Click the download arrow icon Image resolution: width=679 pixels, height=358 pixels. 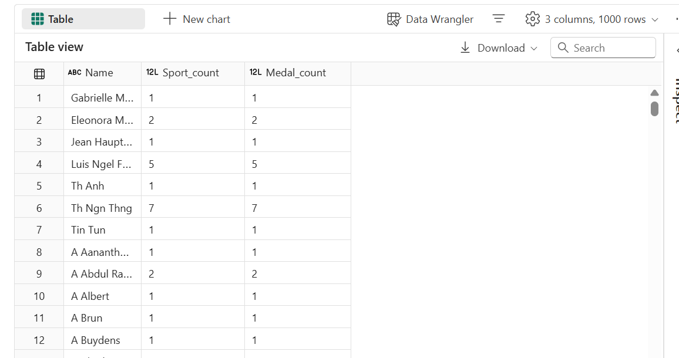pyautogui.click(x=465, y=48)
